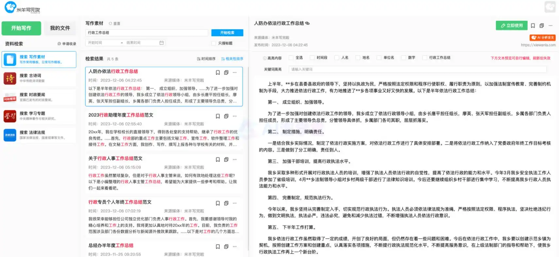The width and height of the screenshot is (559, 257).
Task: Copy the 2023行政助理年度工作总结范文 result
Action: pyautogui.click(x=226, y=116)
